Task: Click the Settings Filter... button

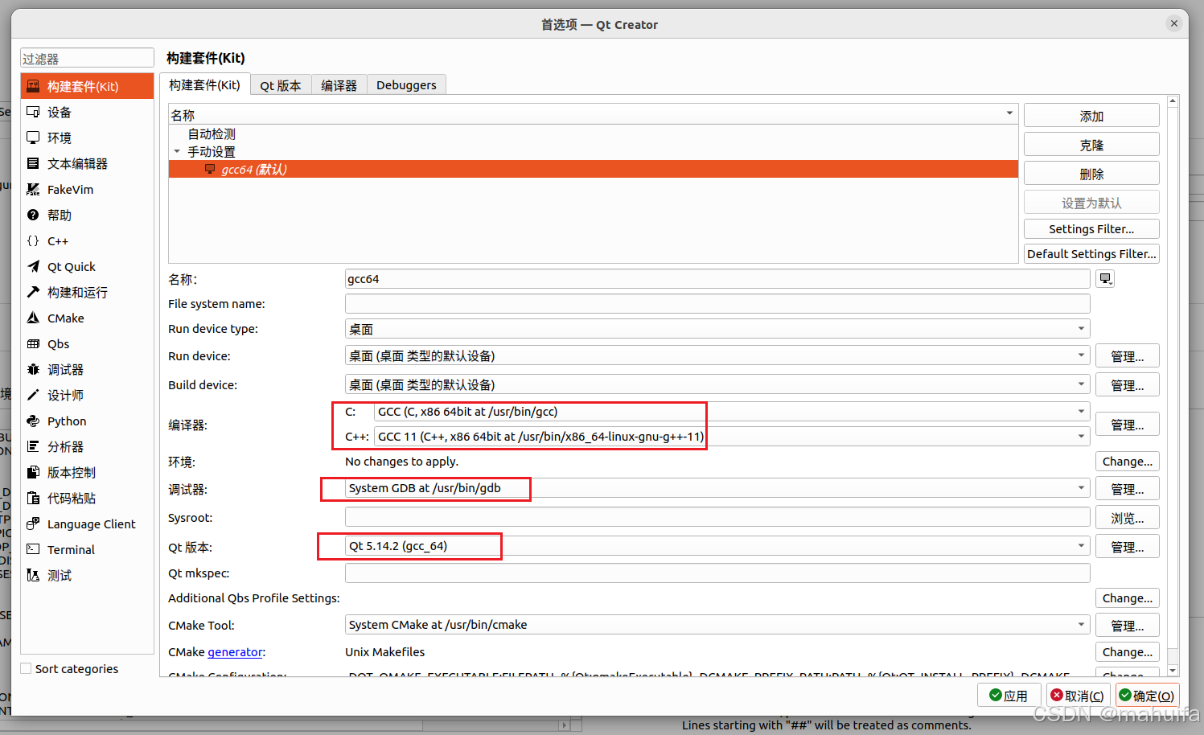Action: coord(1091,229)
